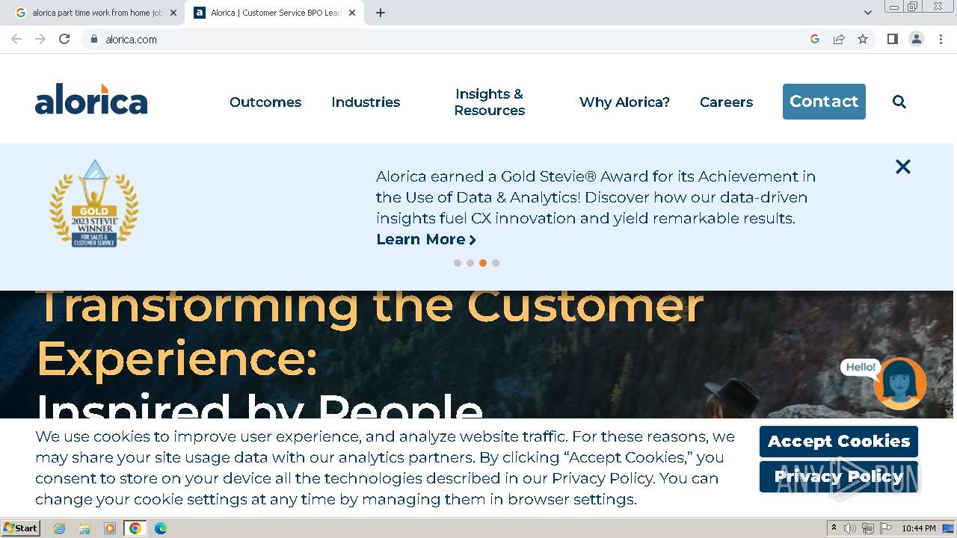Click the address bar URL alorica.com

(x=131, y=40)
